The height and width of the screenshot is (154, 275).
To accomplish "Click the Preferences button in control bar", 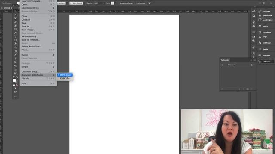I will [x=141, y=3].
